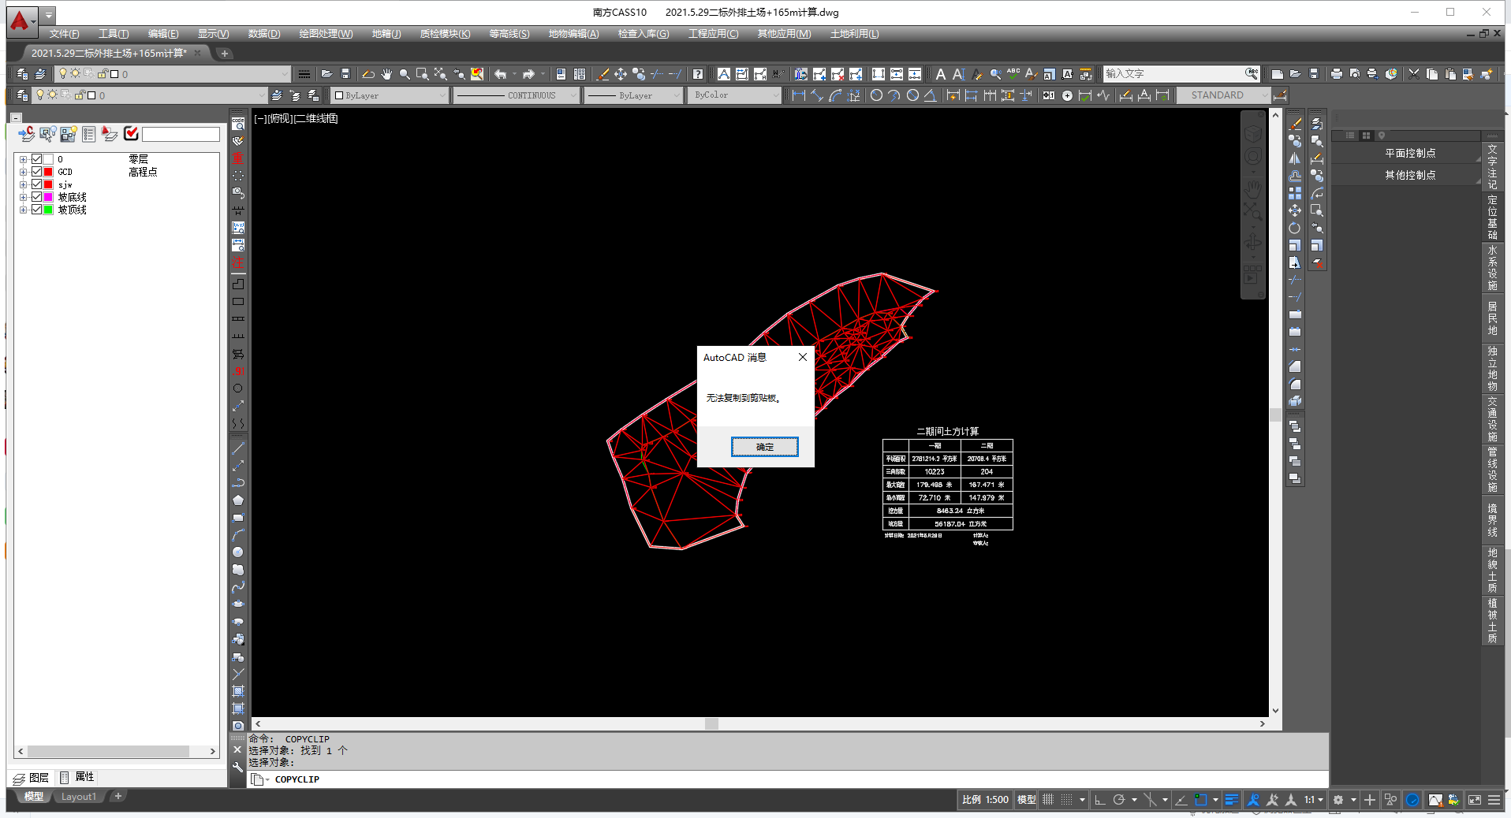This screenshot has width=1511, height=818.
Task: Toggle the checkbox for layer GCD
Action: [36, 172]
